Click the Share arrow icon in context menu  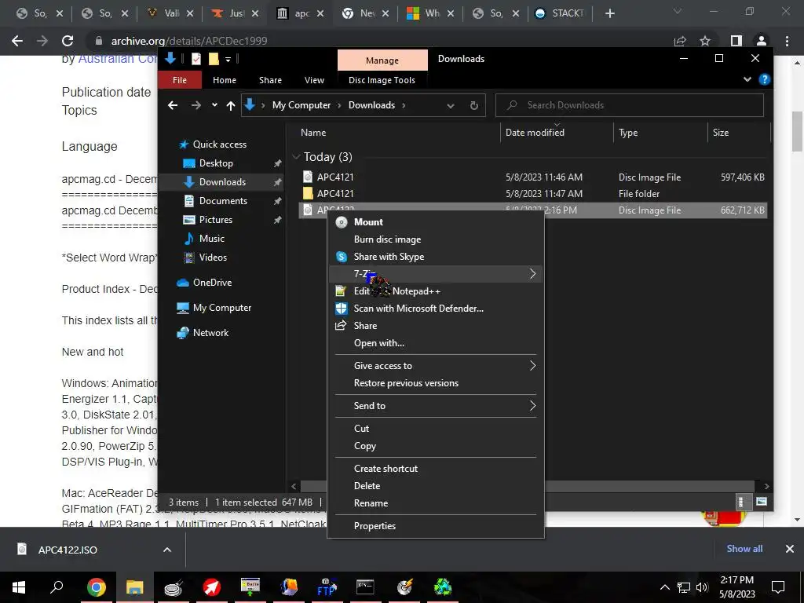click(341, 326)
